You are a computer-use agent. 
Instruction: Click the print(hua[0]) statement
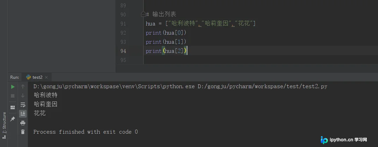[166, 33]
